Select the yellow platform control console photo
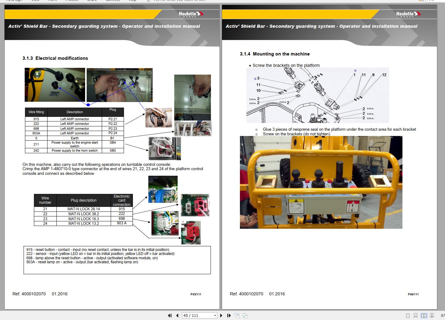Image resolution: width=445 pixels, height=320 pixels. (x=321, y=182)
